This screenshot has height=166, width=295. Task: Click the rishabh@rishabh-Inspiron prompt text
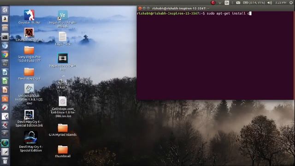pyautogui.click(x=168, y=13)
